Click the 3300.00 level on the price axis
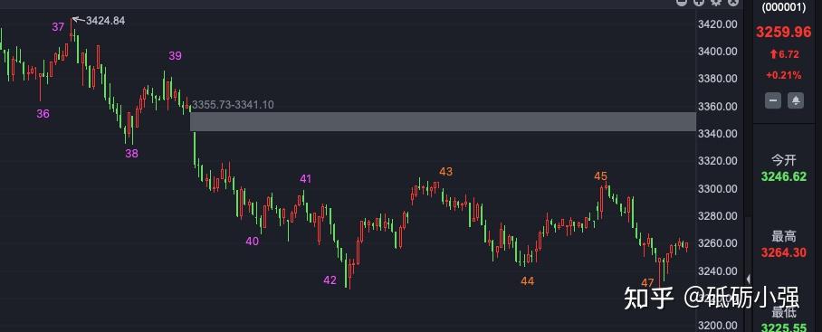This screenshot has height=332, width=822. pos(718,188)
